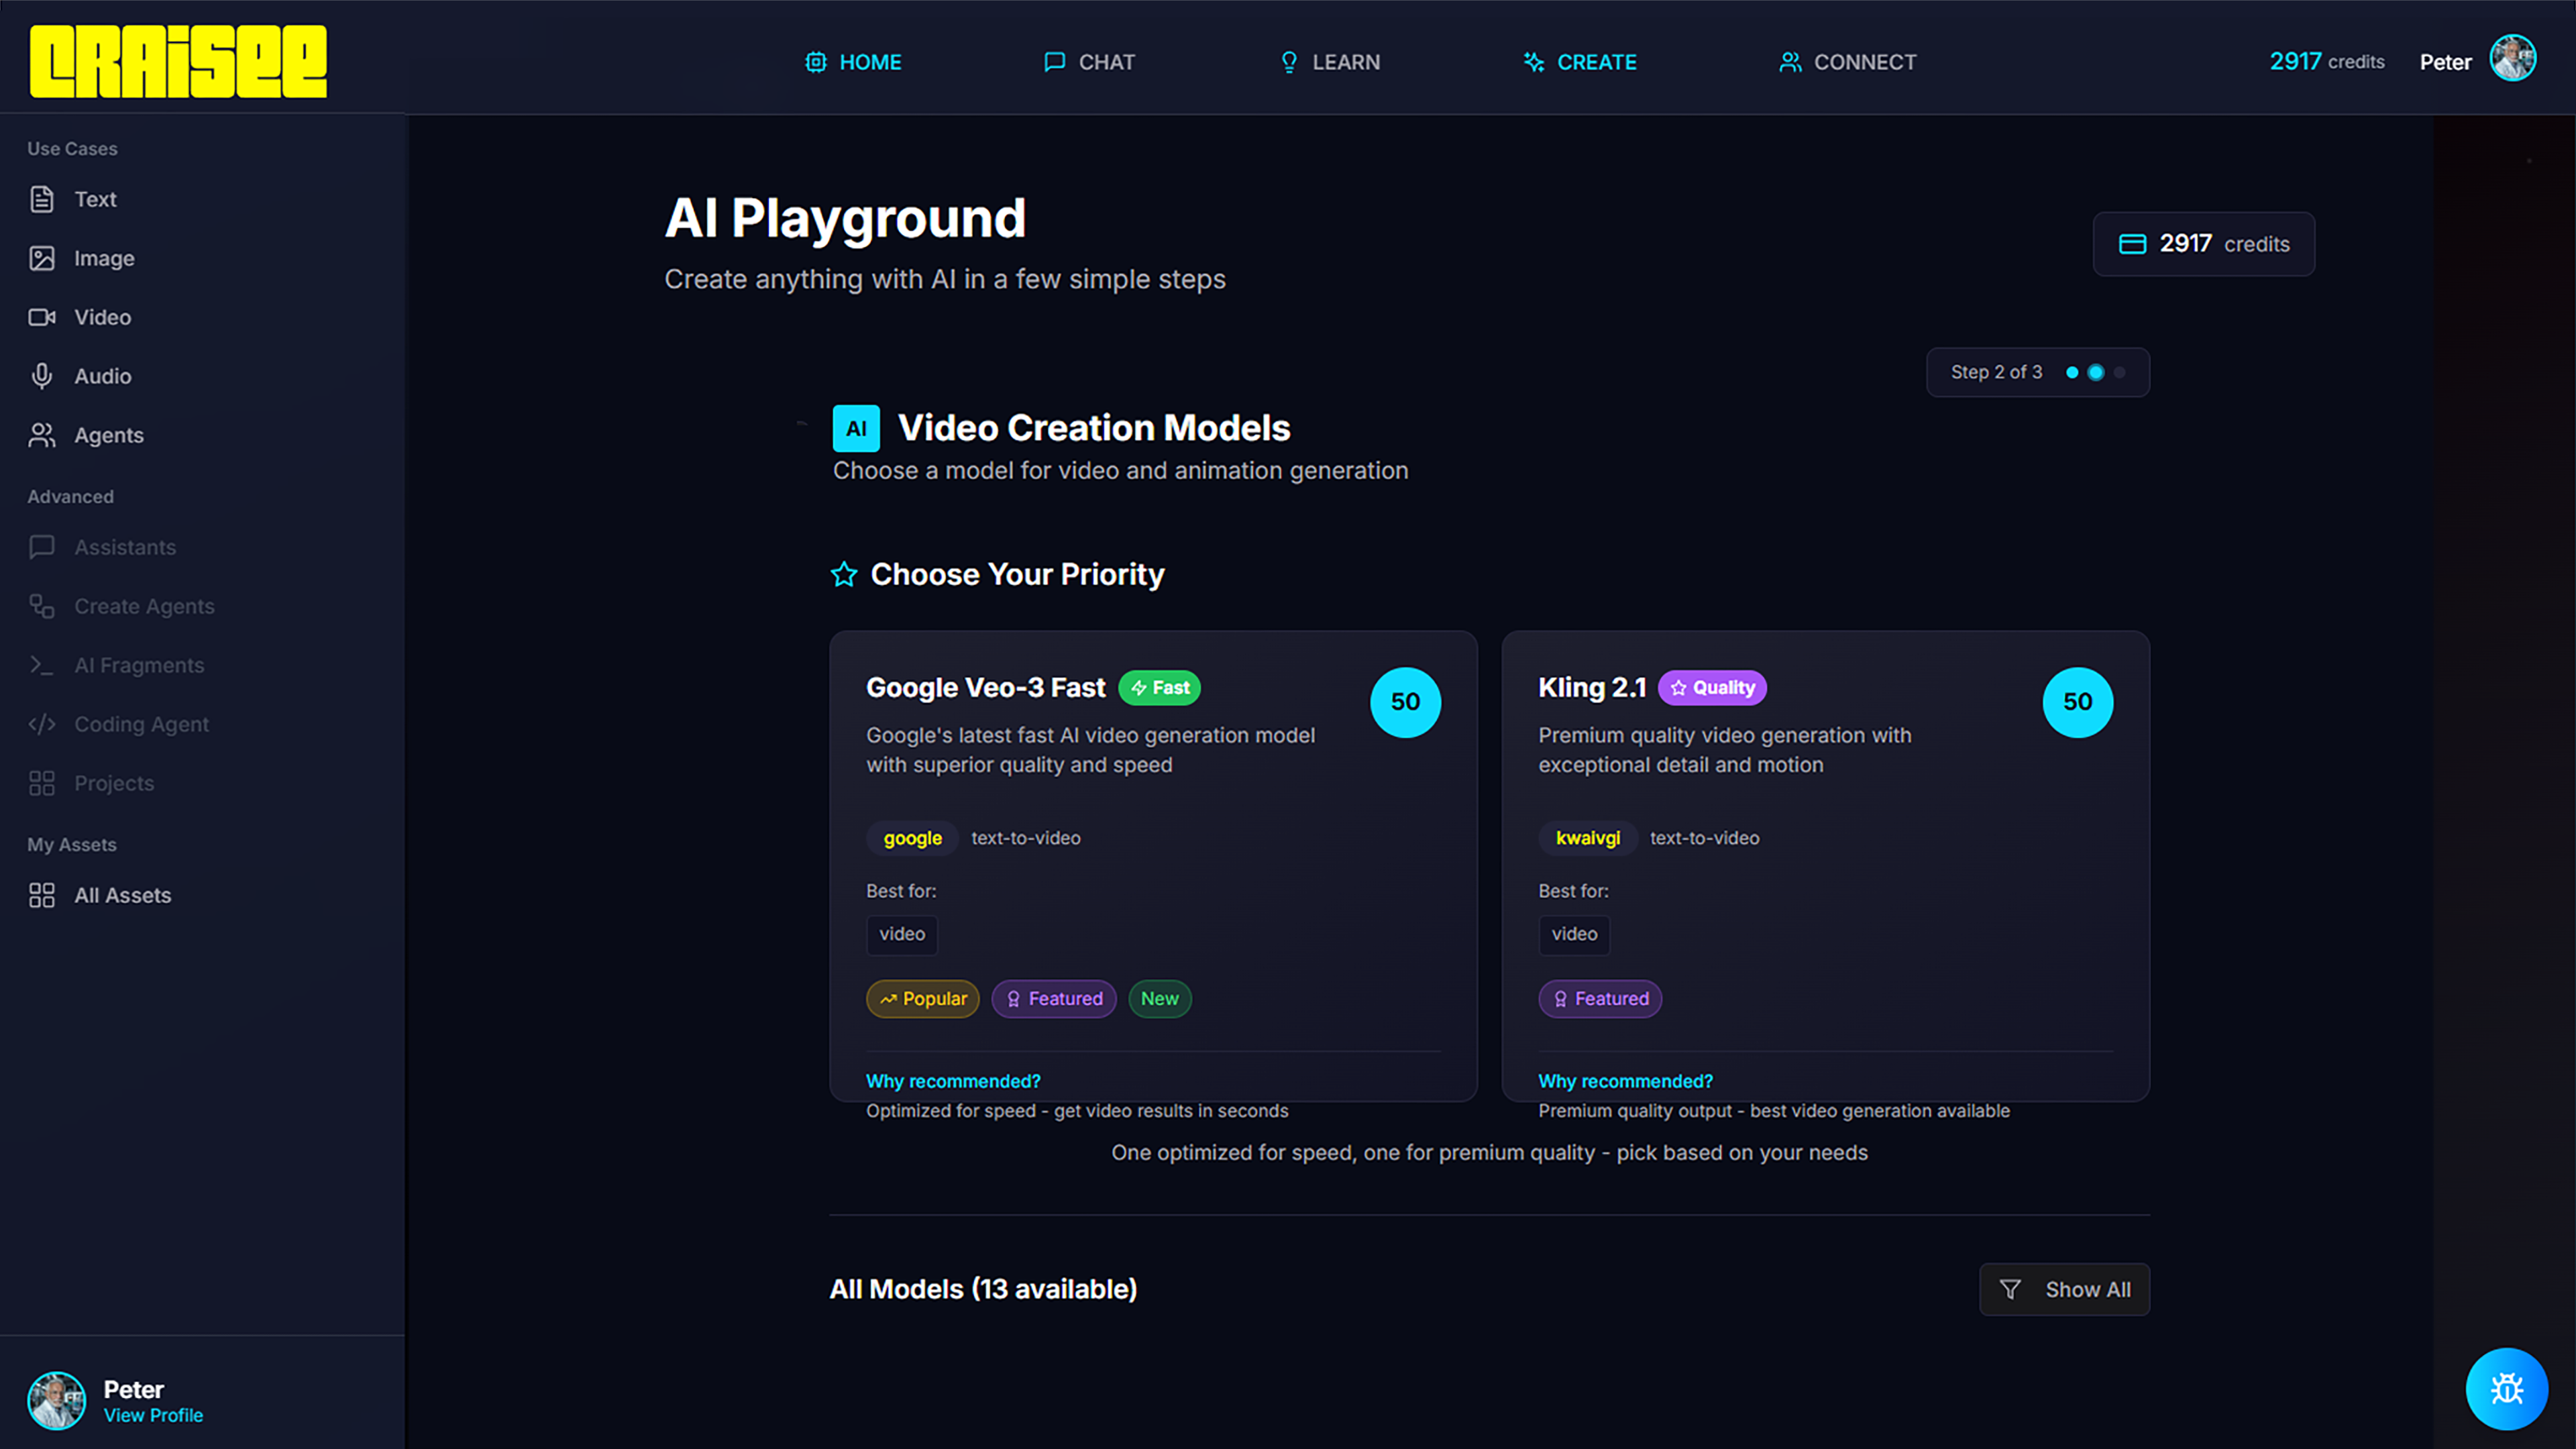The width and height of the screenshot is (2576, 1449).
Task: Click the Craisee logo
Action: pyautogui.click(x=178, y=61)
